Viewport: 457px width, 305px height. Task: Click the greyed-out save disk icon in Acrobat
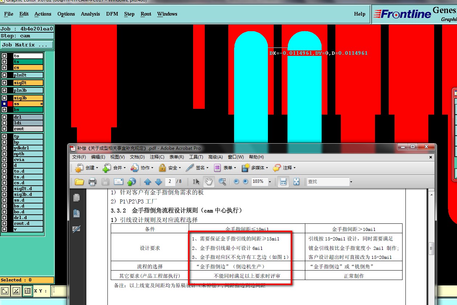pos(105,182)
